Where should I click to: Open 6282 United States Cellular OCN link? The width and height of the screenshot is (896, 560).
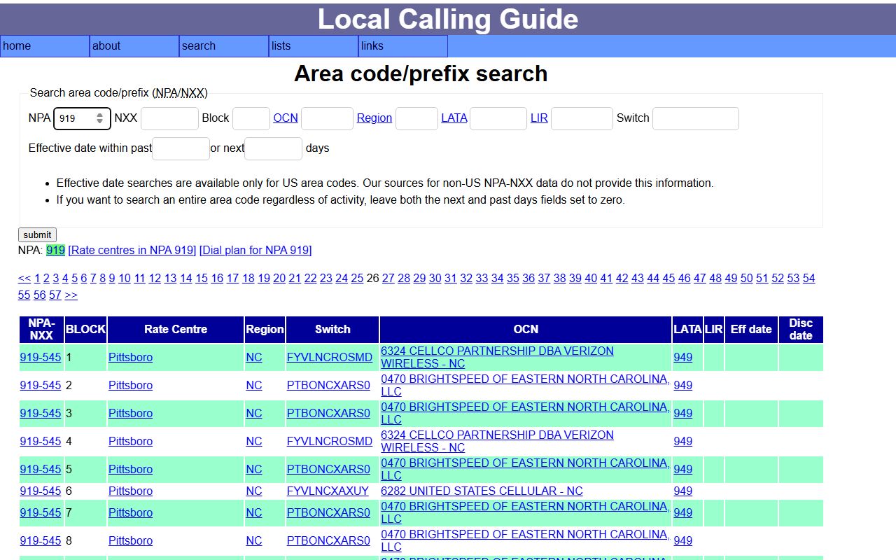tap(482, 491)
